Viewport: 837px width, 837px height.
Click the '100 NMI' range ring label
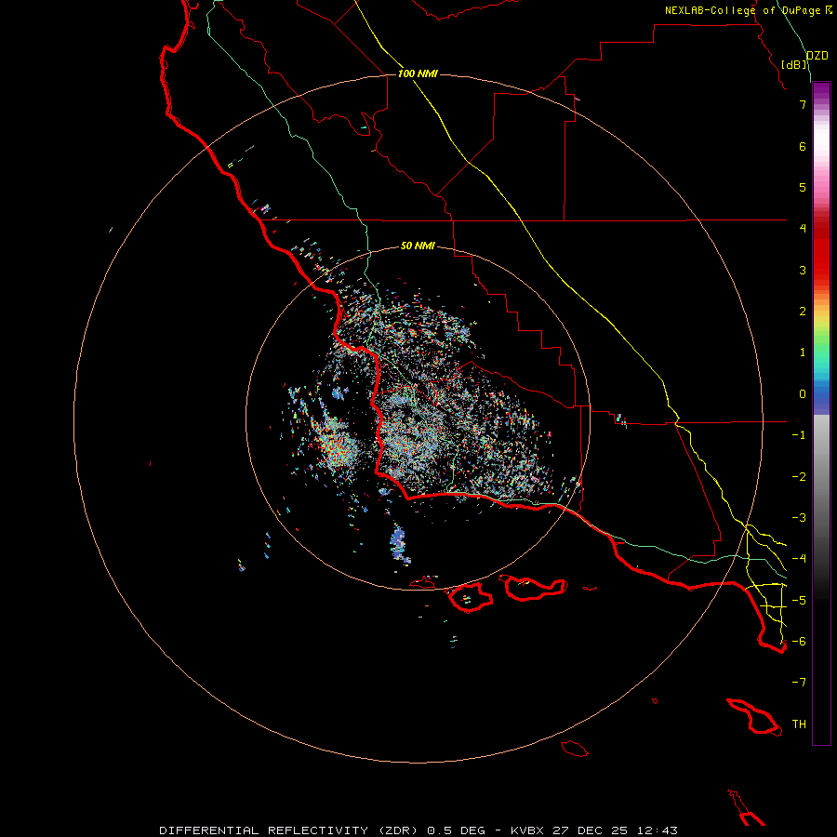(418, 73)
